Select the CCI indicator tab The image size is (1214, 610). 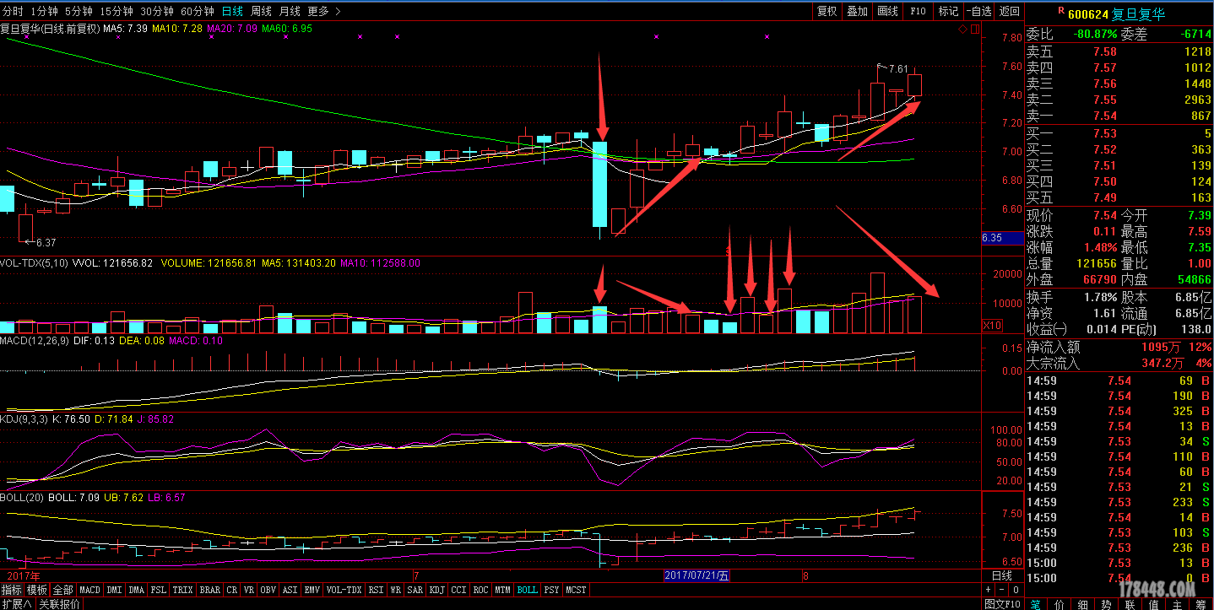tap(459, 590)
